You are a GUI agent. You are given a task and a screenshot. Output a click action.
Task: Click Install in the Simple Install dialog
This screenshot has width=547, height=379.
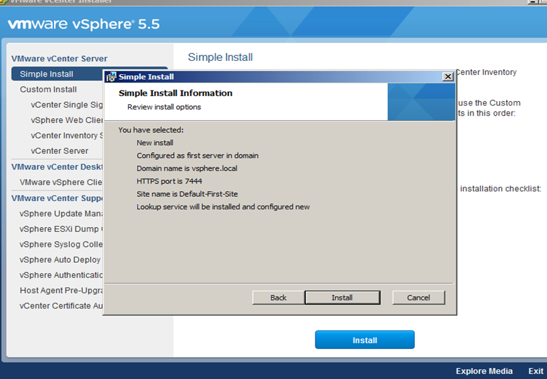tap(342, 297)
